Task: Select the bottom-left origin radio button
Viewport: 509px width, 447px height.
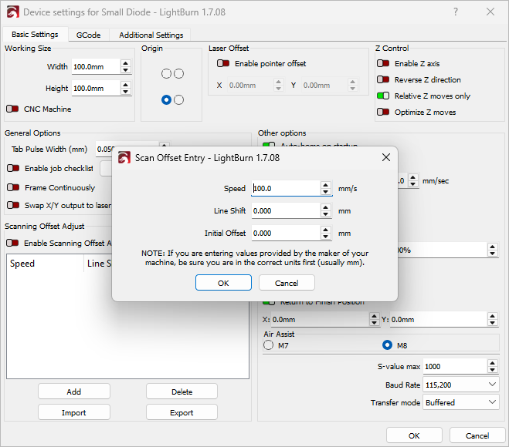Action: click(x=166, y=99)
